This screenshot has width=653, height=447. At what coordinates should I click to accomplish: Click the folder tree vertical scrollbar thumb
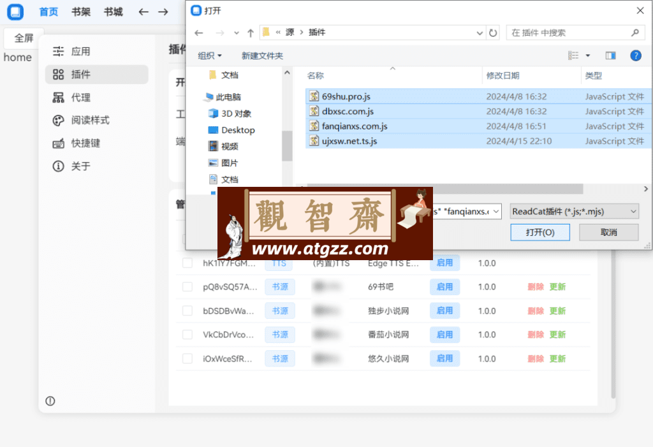(x=287, y=146)
